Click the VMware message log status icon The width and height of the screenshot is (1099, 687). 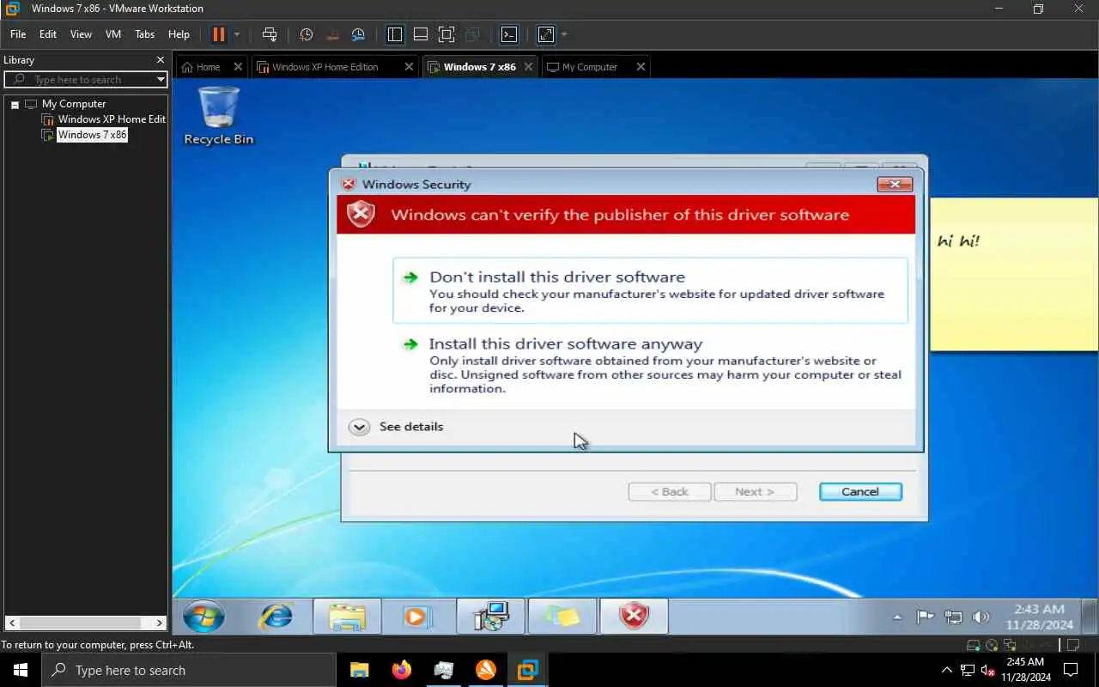[1072, 646]
